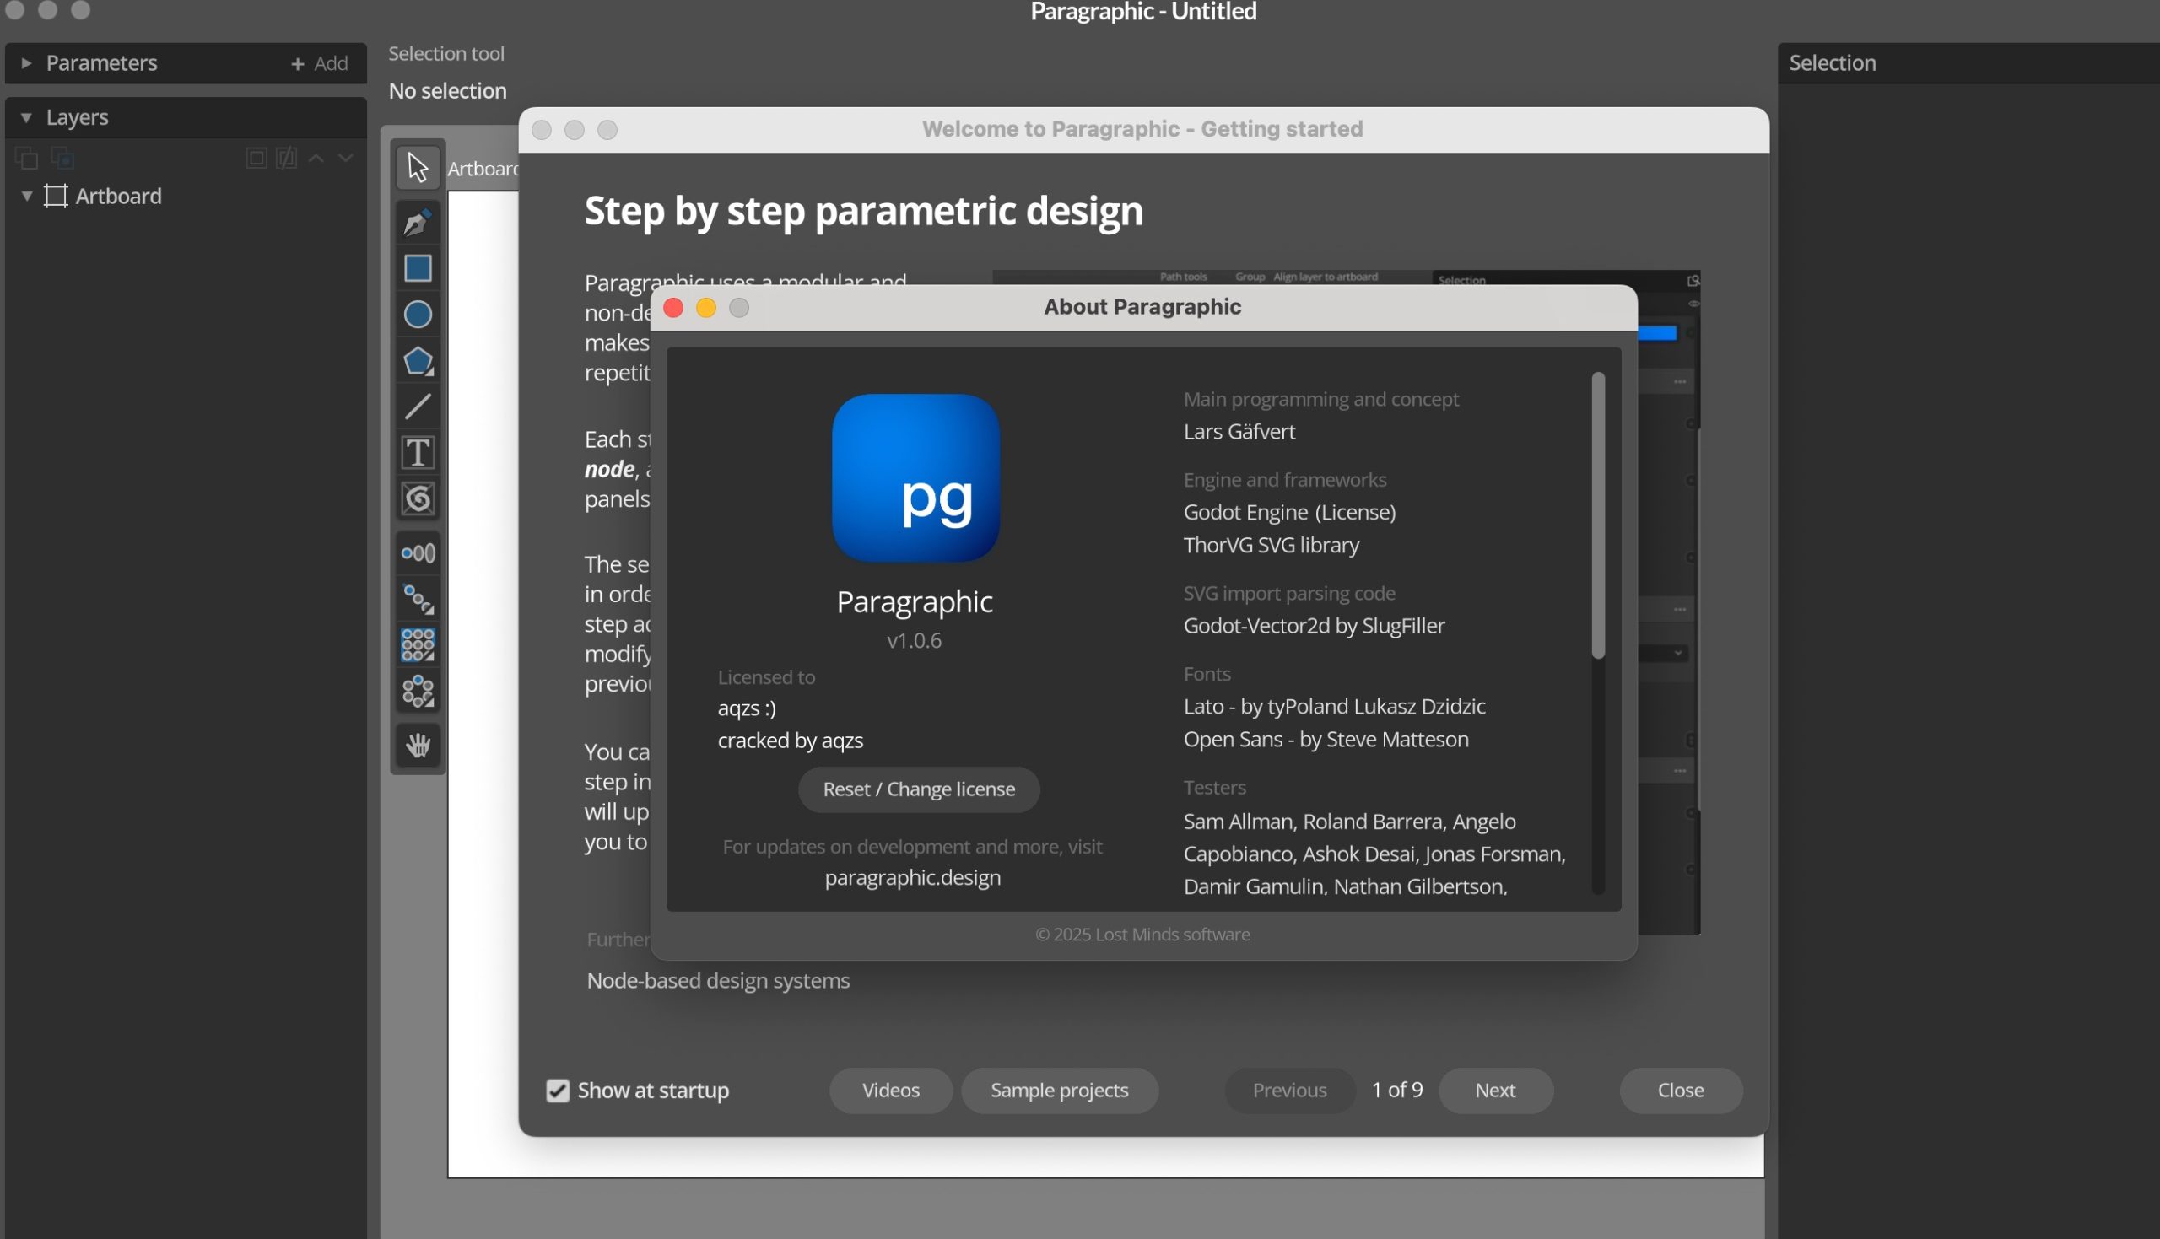The height and width of the screenshot is (1239, 2160).
Task: Click 'Lato - by tyPoland Lukasz Dzidzic' text
Action: pos(1335,706)
